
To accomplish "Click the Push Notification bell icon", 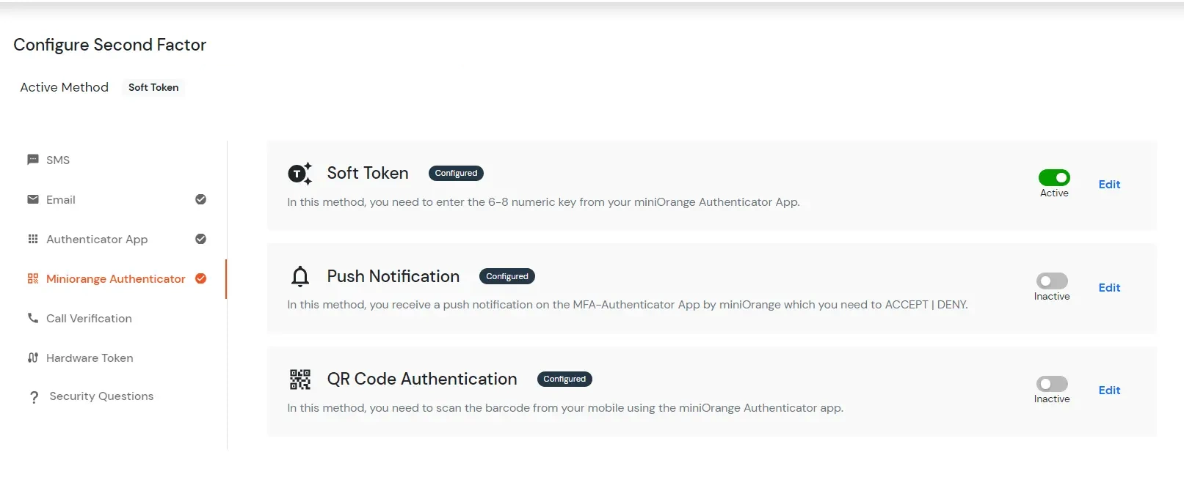I will coord(299,276).
